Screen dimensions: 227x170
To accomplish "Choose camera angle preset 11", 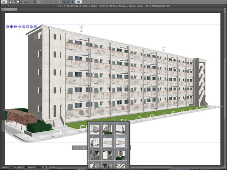I will point(107,165).
